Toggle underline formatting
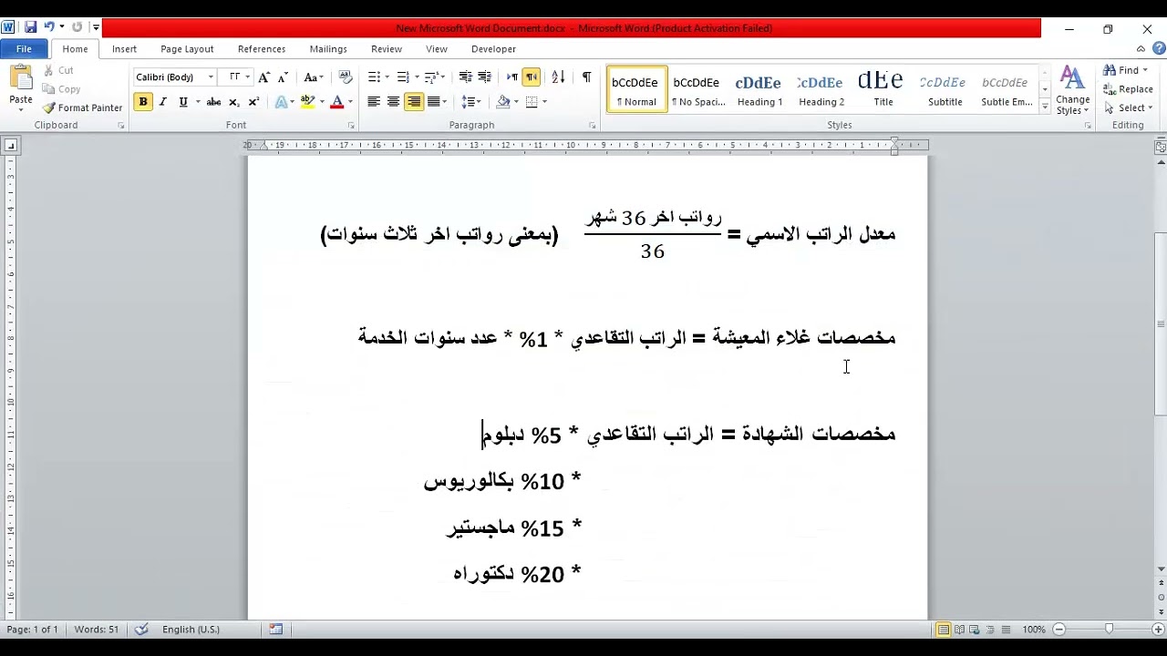Image resolution: width=1167 pixels, height=656 pixels. [x=183, y=102]
